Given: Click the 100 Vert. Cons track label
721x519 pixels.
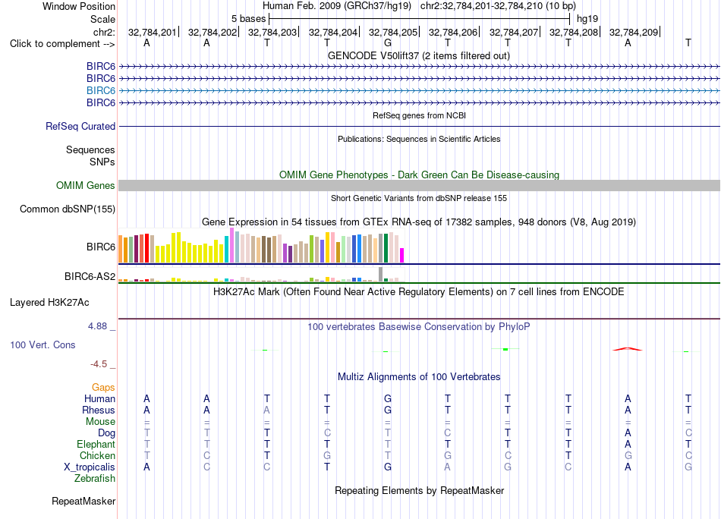Looking at the screenshot, I should 43,344.
